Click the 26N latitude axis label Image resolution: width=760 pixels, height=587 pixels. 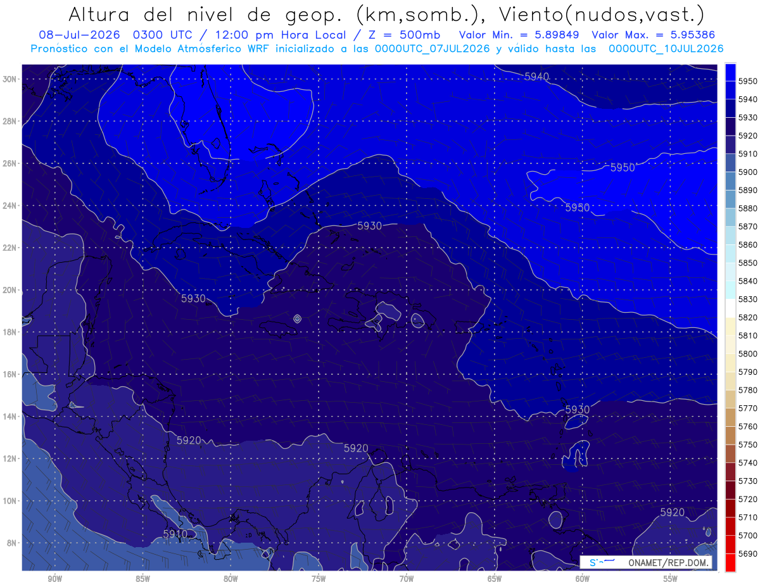pyautogui.click(x=9, y=163)
